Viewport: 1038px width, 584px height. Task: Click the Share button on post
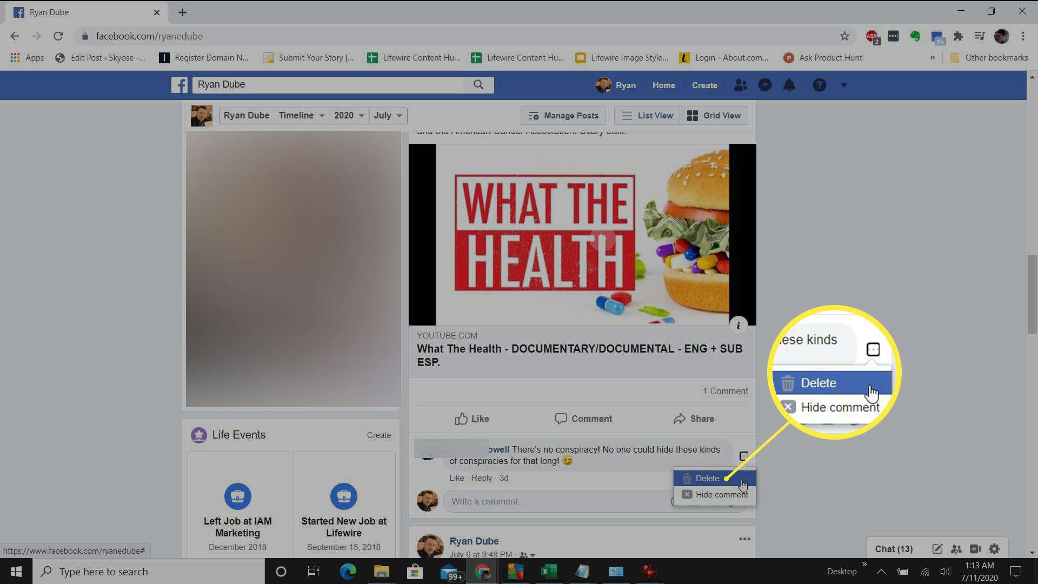click(702, 419)
